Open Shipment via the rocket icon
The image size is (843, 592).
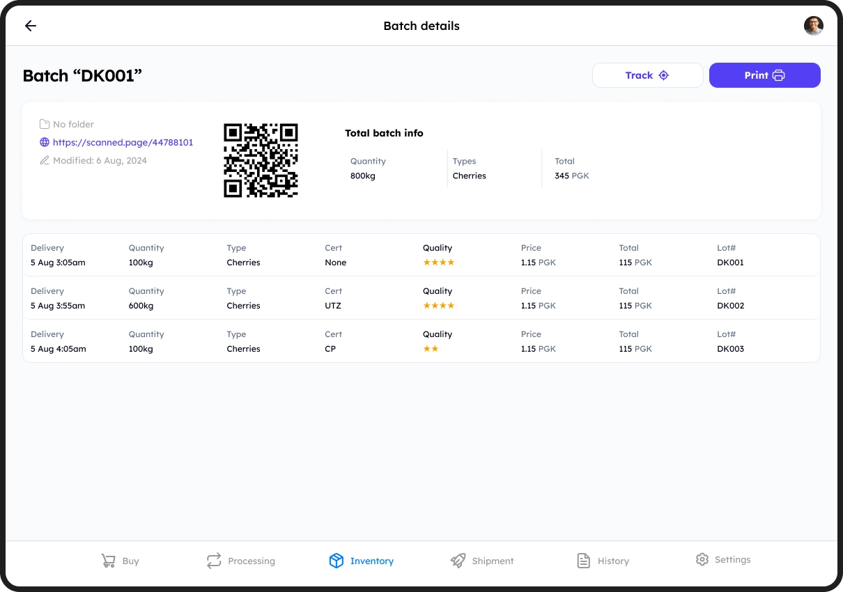458,561
